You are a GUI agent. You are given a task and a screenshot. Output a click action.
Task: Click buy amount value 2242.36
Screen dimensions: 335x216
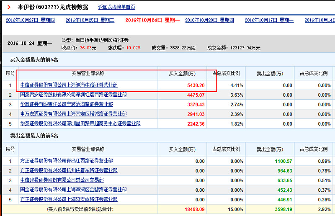pyautogui.click(x=196, y=124)
